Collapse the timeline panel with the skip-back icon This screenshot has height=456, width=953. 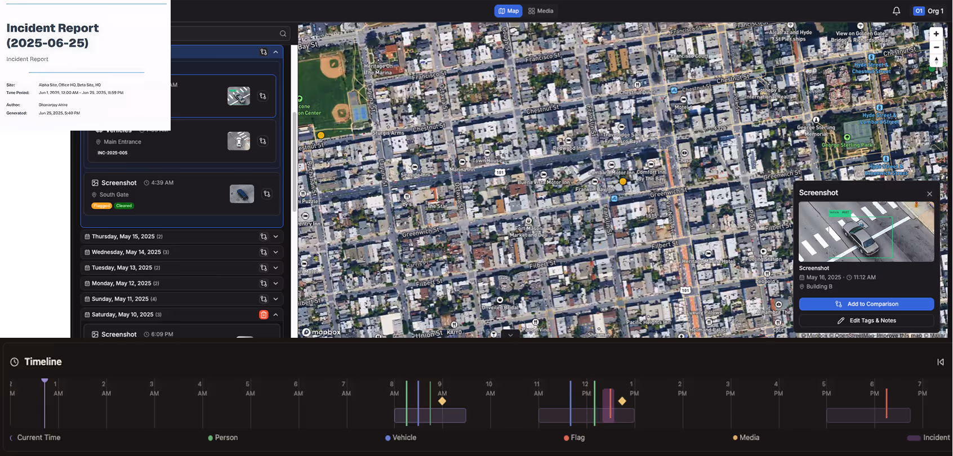(x=940, y=362)
